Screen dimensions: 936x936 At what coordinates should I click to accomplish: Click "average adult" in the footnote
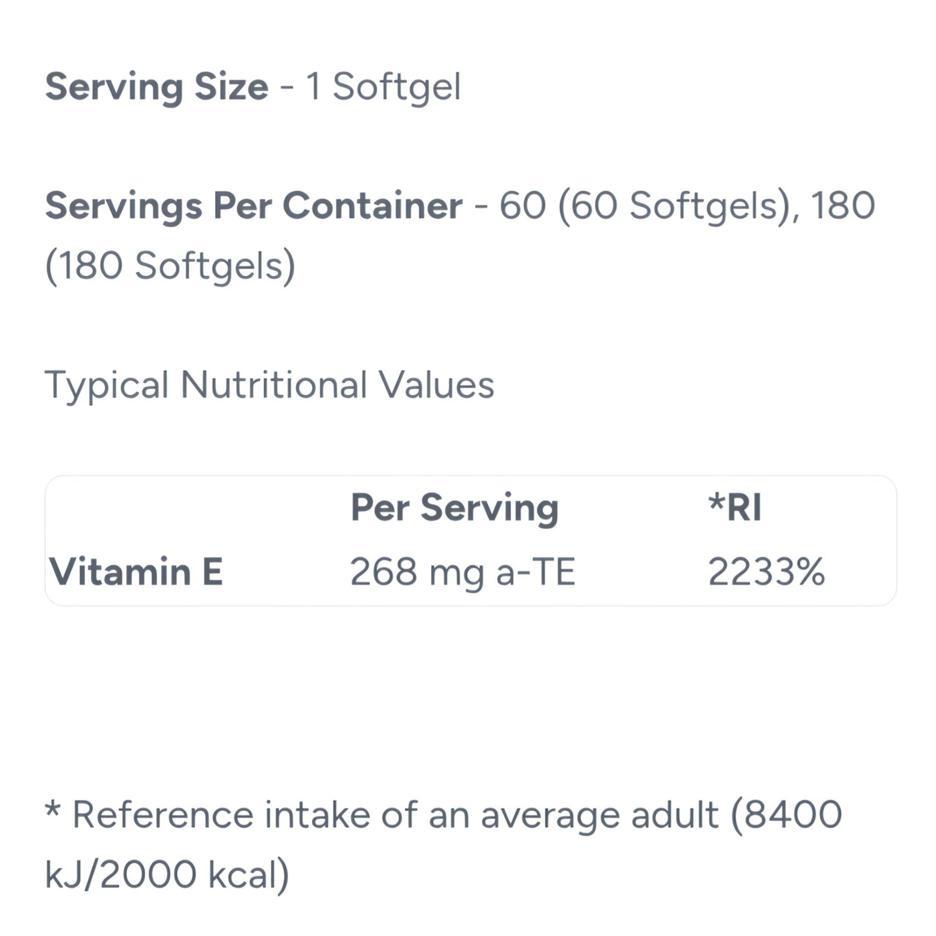[x=599, y=815]
